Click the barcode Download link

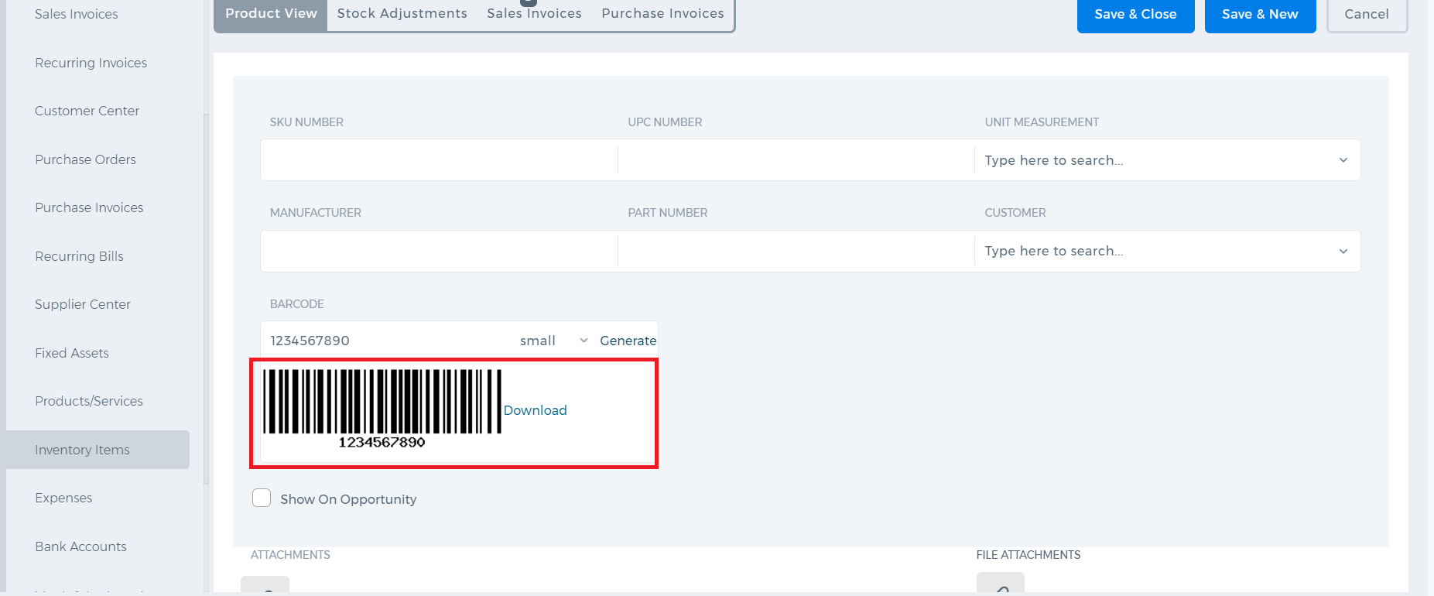pyautogui.click(x=536, y=410)
